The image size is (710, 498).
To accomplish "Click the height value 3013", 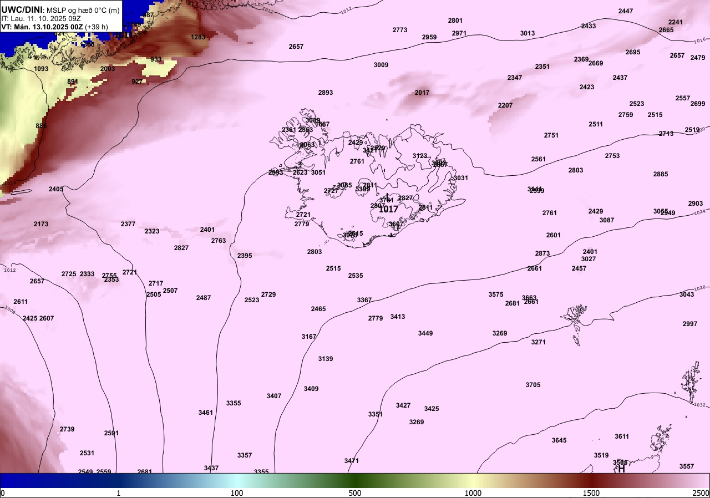I will (x=528, y=33).
